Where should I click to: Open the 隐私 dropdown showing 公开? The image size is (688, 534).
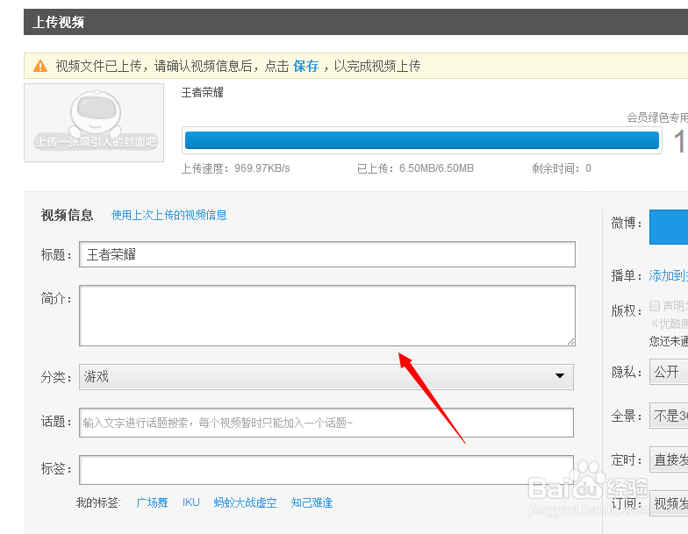(x=669, y=372)
